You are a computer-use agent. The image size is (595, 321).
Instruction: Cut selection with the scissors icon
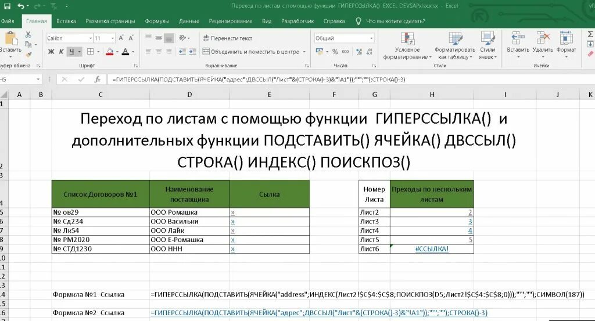tap(28, 34)
